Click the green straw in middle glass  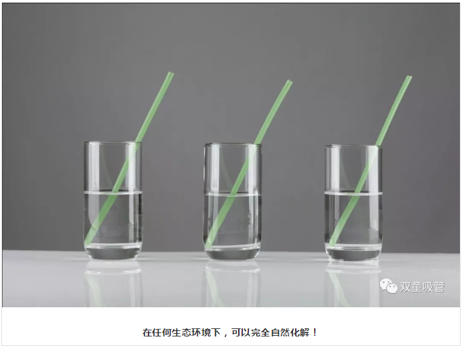[249, 163]
